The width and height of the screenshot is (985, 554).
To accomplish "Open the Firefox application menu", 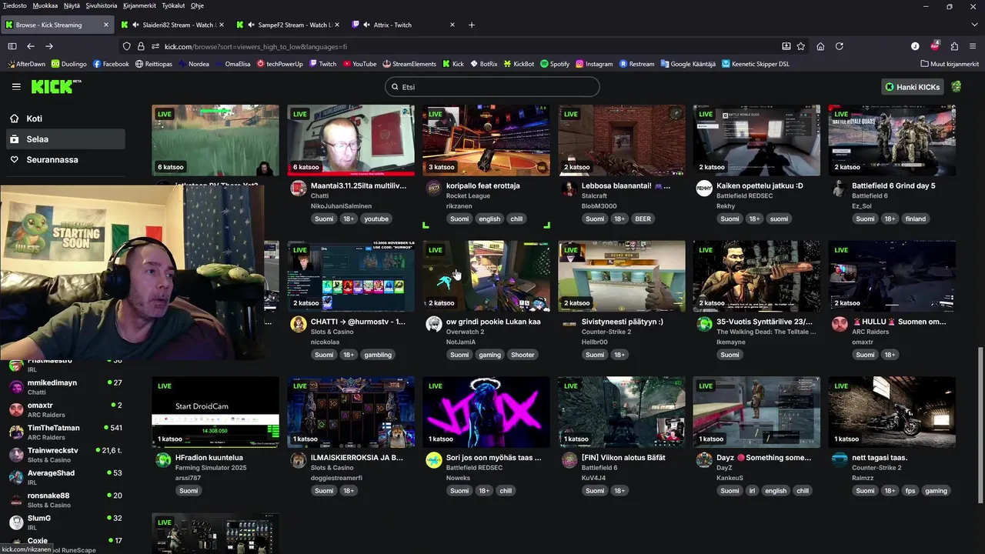I will coord(973,46).
